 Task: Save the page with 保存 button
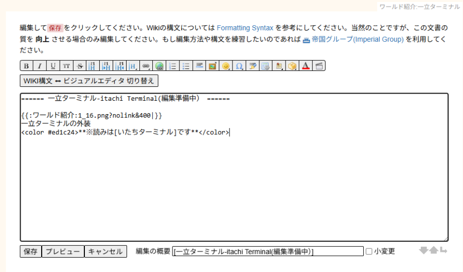click(30, 251)
